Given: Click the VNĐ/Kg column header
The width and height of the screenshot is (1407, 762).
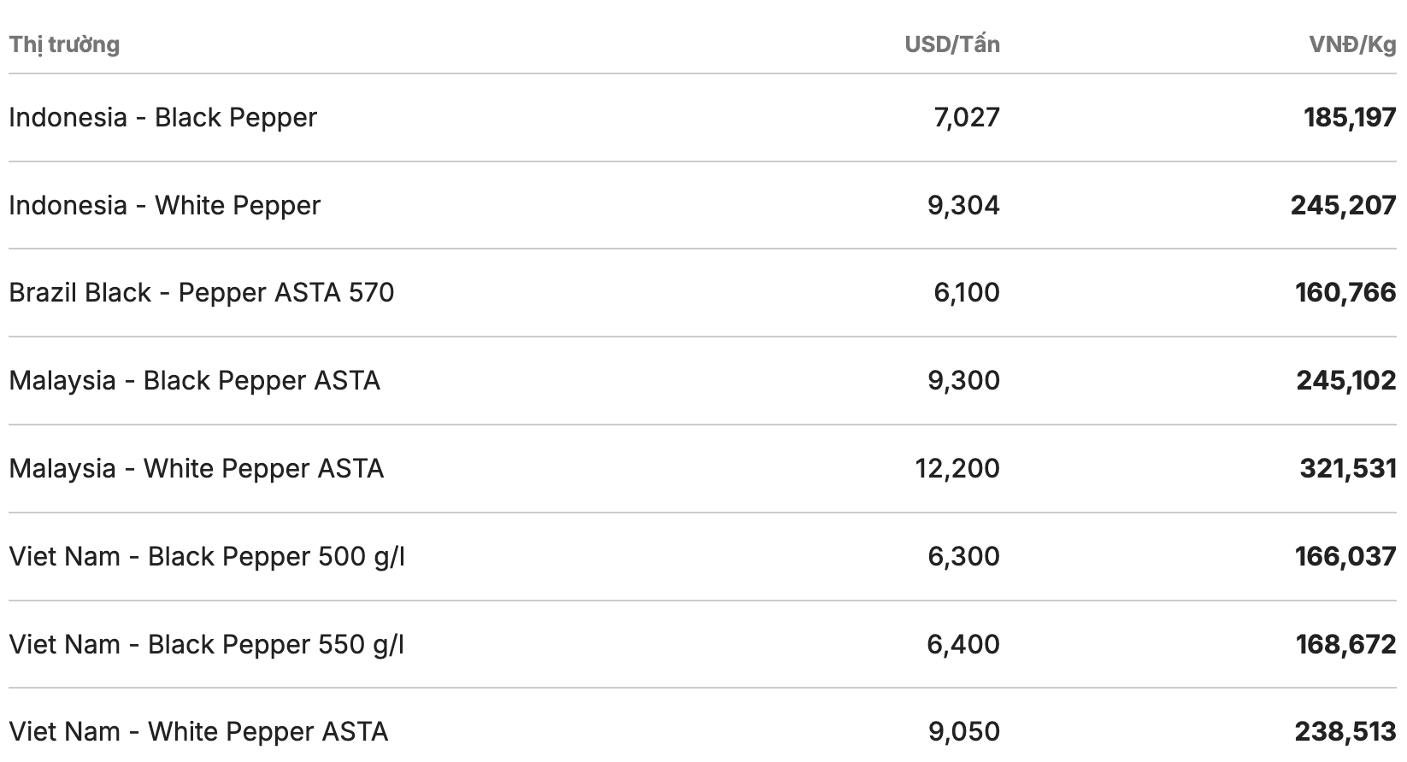Looking at the screenshot, I should point(1352,44).
